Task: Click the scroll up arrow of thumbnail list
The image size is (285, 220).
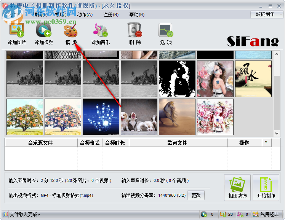Action: pos(277,54)
